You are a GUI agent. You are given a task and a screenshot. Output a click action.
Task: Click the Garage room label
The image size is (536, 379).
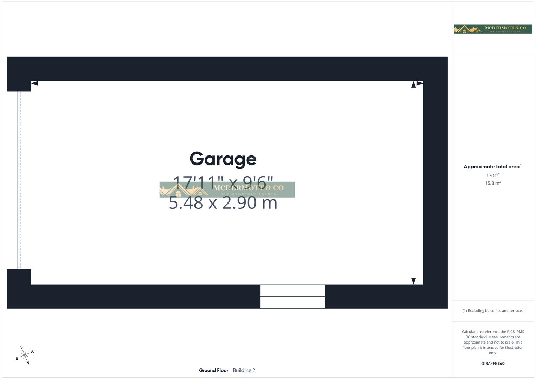pyautogui.click(x=223, y=159)
